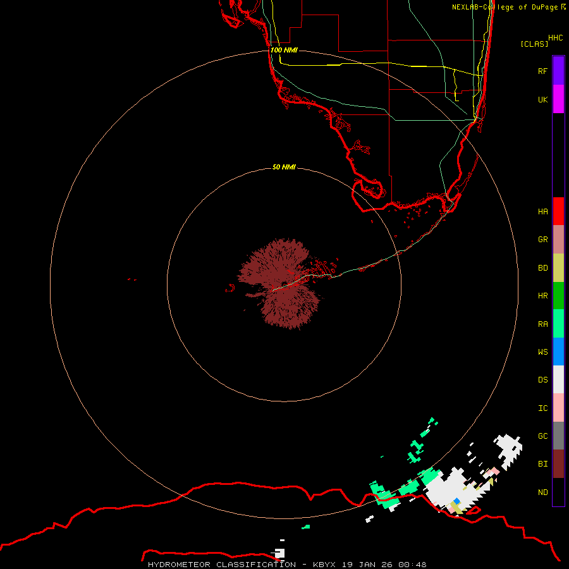Click the HR green legend swatch
This screenshot has width=569, height=569.
click(558, 296)
